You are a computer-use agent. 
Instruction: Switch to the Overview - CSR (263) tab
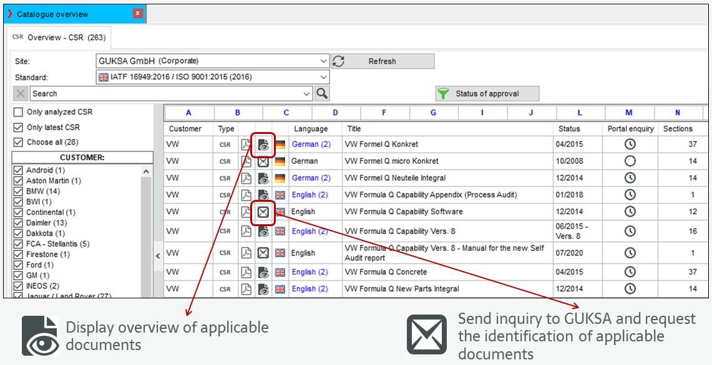[59, 37]
